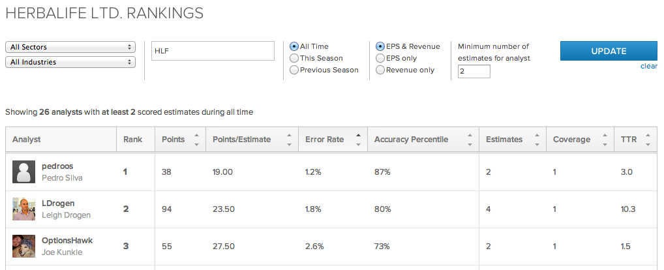Choose Previous Season time range
The width and height of the screenshot is (664, 270).
(294, 70)
